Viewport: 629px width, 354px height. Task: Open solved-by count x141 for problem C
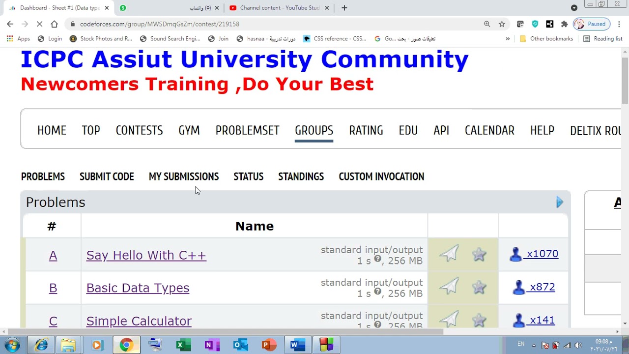[x=542, y=320]
